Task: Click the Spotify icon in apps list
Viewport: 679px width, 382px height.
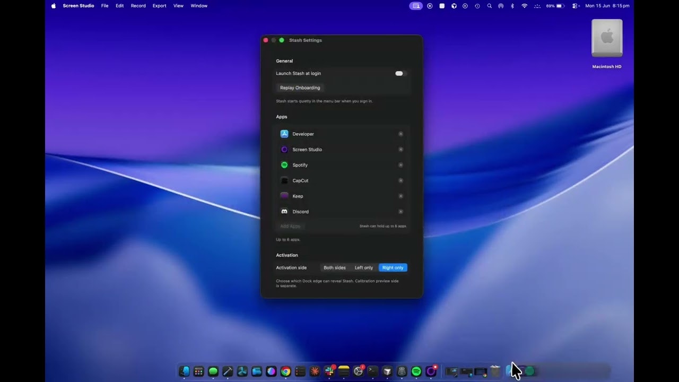Action: 284,165
